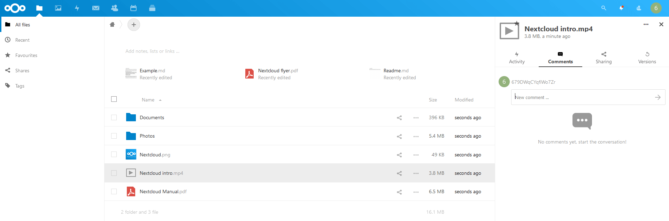
Task: Open the Calendar app icon
Action: click(x=133, y=8)
